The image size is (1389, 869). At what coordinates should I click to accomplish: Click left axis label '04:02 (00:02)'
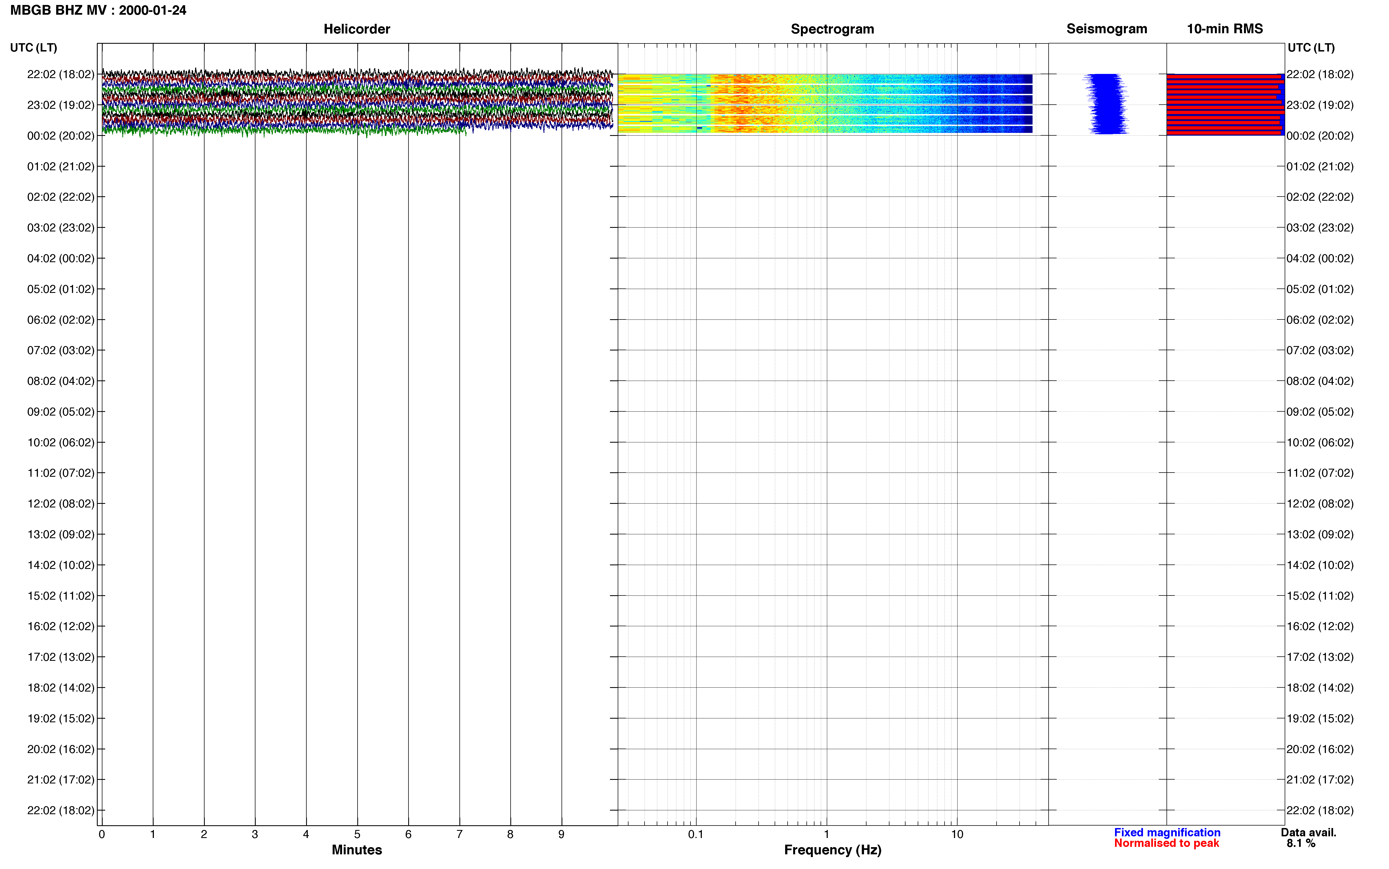point(60,259)
